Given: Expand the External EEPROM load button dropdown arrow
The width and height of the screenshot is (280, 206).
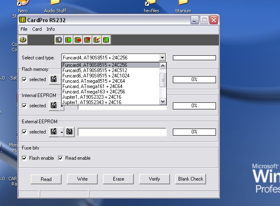Looking at the screenshot, I should click(61, 132).
